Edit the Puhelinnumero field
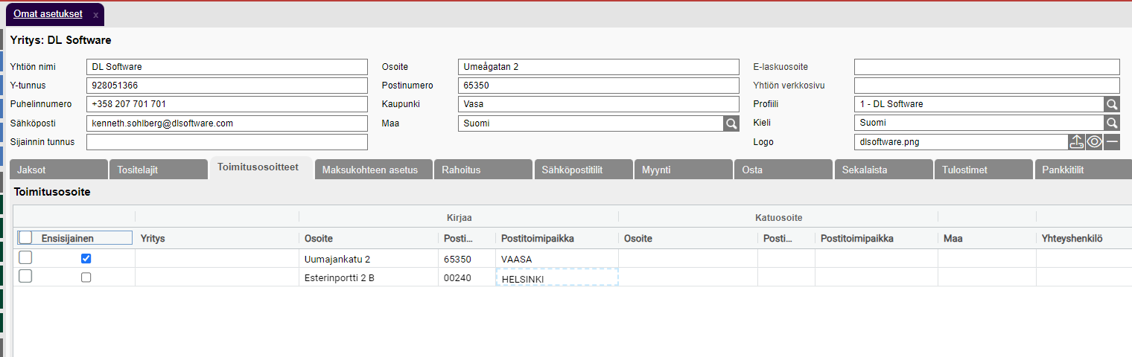Viewport: 1132px width, 357px height. pyautogui.click(x=227, y=104)
